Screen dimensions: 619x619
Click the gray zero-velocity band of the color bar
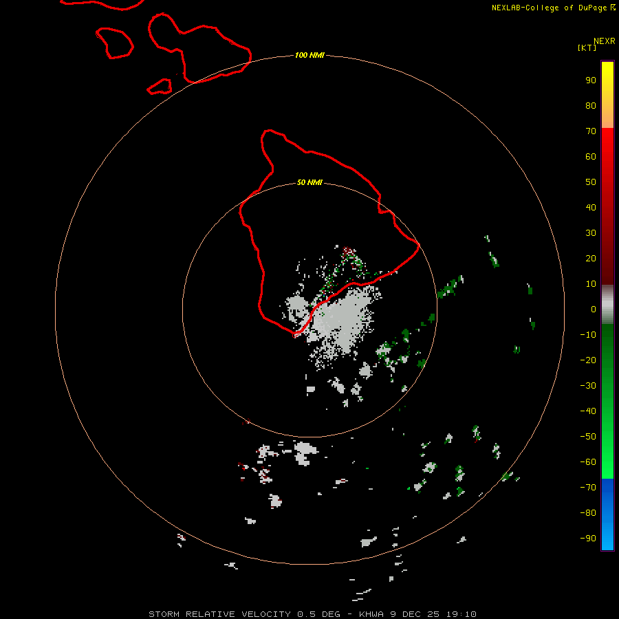tap(607, 304)
